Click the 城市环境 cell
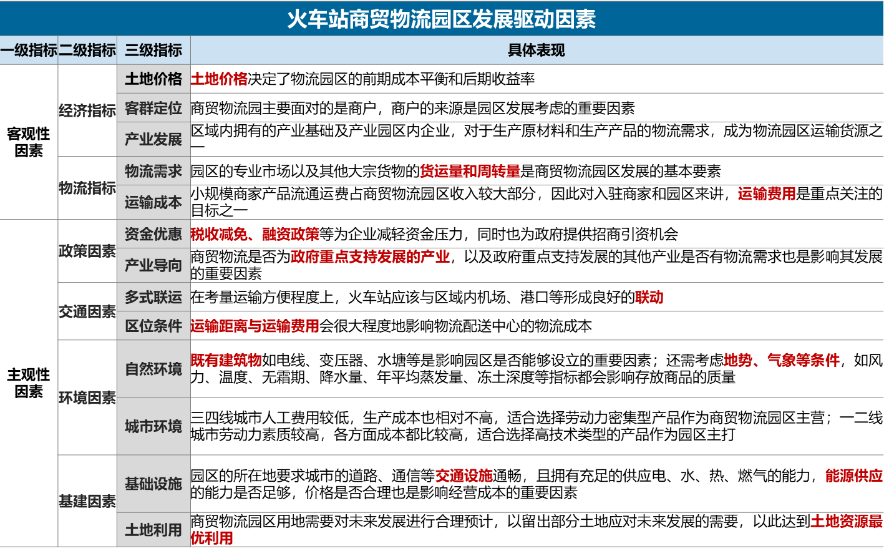The width and height of the screenshot is (884, 556). click(153, 426)
